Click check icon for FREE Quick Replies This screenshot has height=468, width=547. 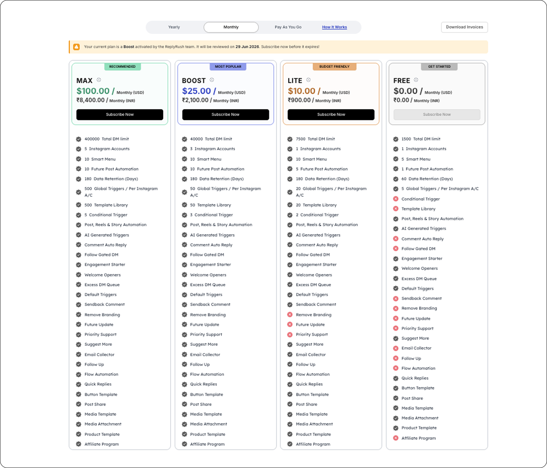click(x=396, y=378)
